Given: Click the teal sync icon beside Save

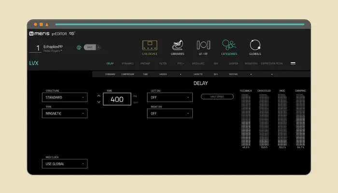Looking at the screenshot, I should pyautogui.click(x=79, y=47).
